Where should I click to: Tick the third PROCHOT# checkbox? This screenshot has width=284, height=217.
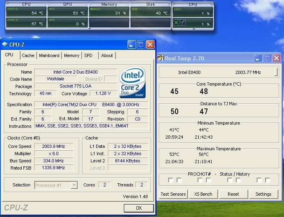(200, 180)
